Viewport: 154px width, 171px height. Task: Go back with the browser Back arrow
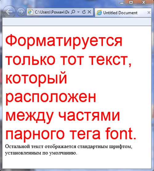pos(9,12)
